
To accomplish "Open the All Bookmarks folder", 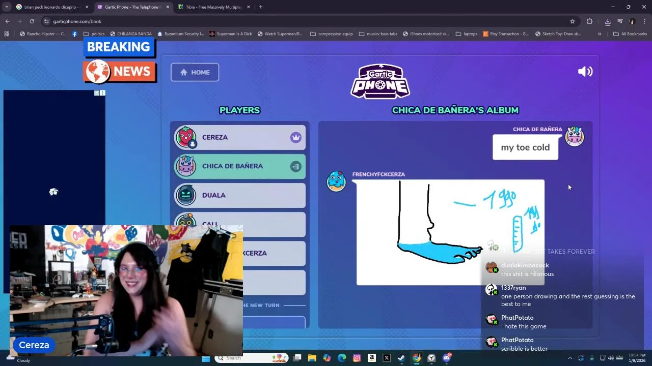I will pyautogui.click(x=630, y=34).
